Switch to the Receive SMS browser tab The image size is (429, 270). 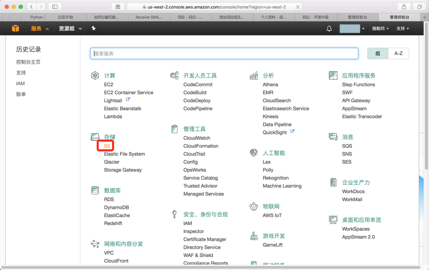click(149, 17)
